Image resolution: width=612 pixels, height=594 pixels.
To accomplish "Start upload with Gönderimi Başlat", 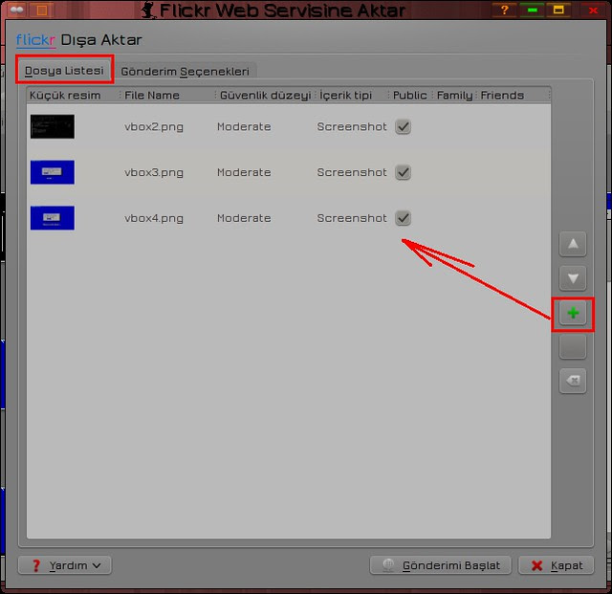I will (x=440, y=565).
